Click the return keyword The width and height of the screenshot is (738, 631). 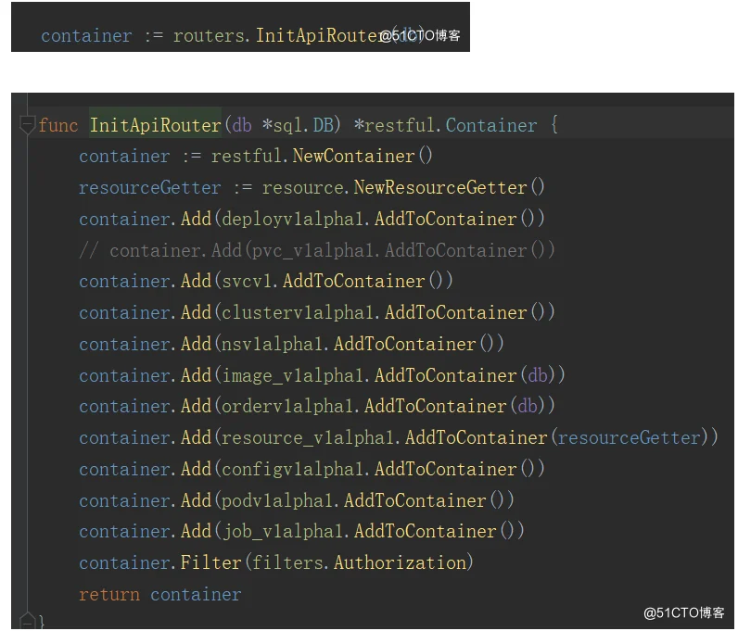pos(109,595)
